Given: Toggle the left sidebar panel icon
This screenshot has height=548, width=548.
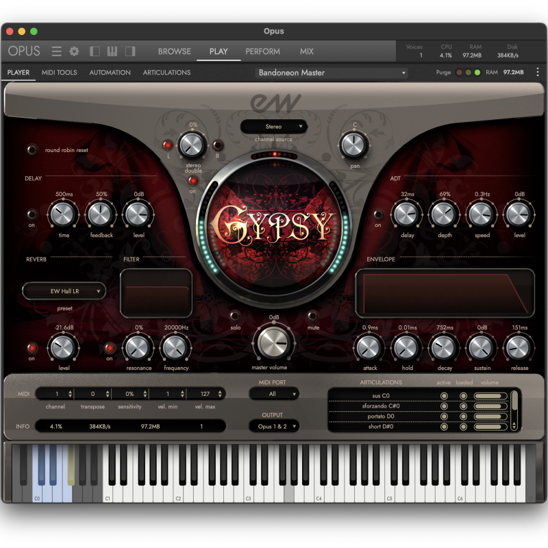Looking at the screenshot, I should coord(95,51).
